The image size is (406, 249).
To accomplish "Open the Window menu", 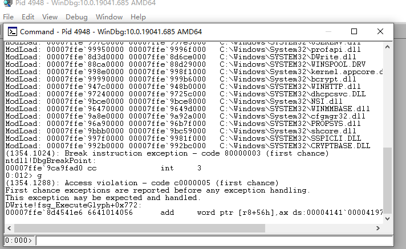I will (109, 17).
